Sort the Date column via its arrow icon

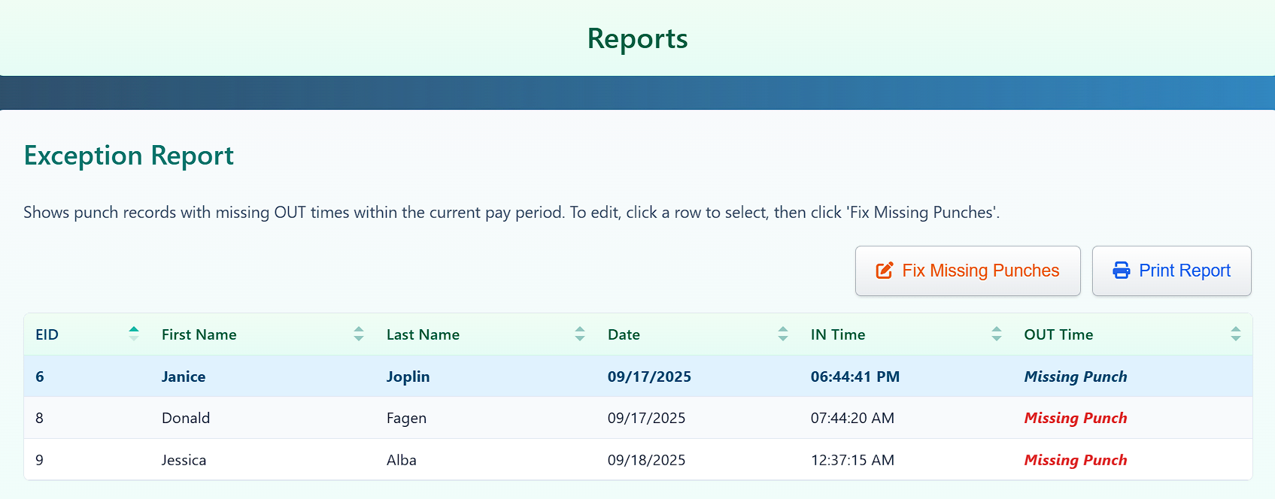point(784,334)
